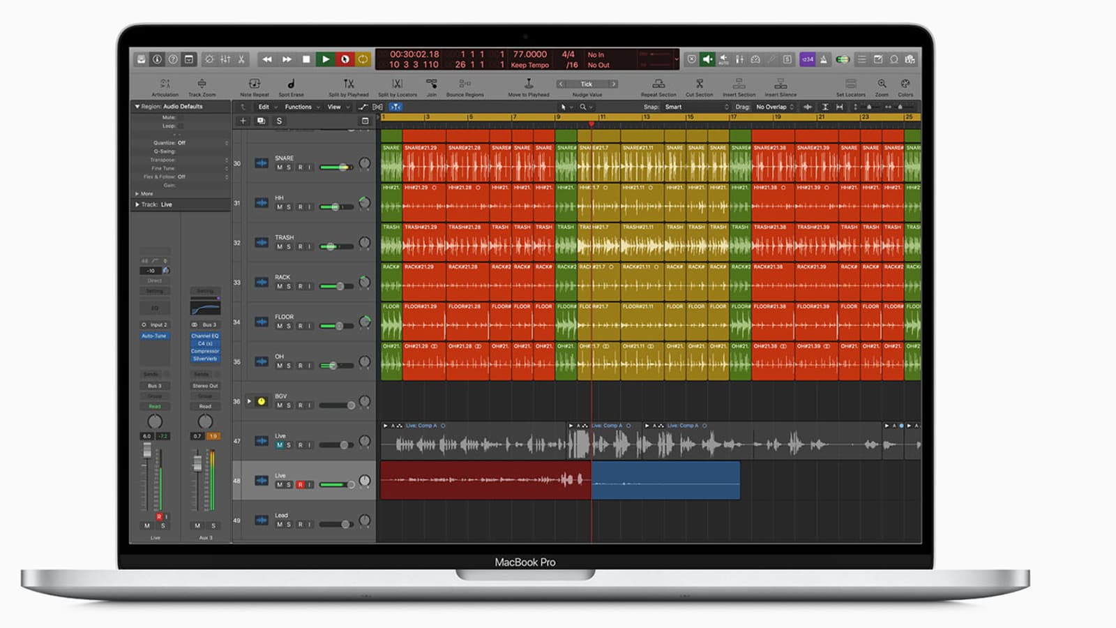The width and height of the screenshot is (1116, 628).
Task: Open the Library button in the control bar
Action: click(141, 59)
